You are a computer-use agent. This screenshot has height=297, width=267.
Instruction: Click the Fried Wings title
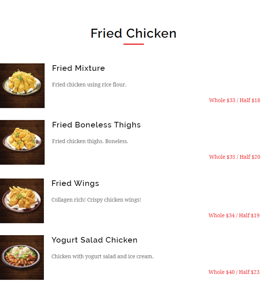click(75, 183)
